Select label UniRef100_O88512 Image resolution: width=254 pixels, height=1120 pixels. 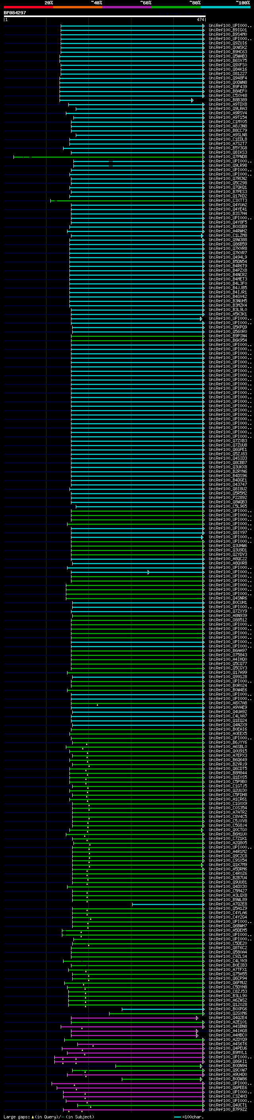(227, 620)
